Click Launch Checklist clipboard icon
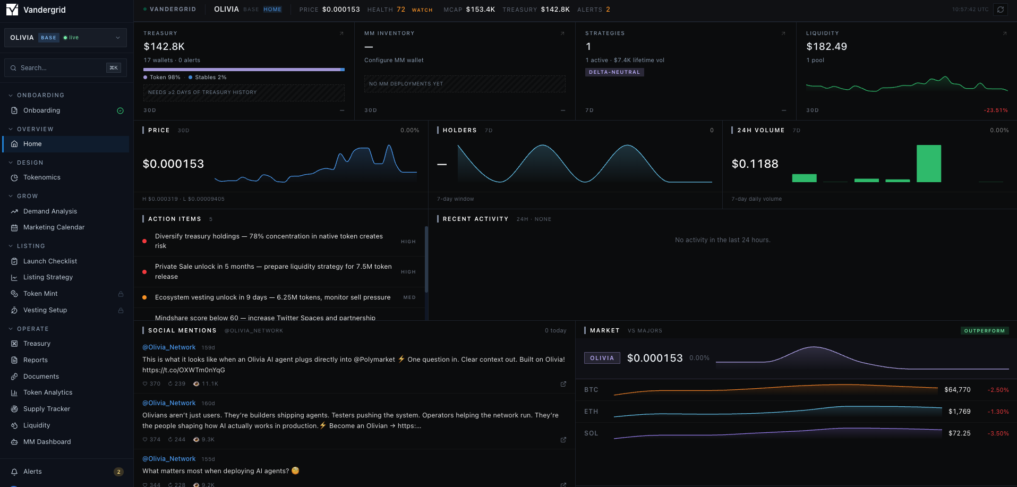This screenshot has height=487, width=1017. 14,261
